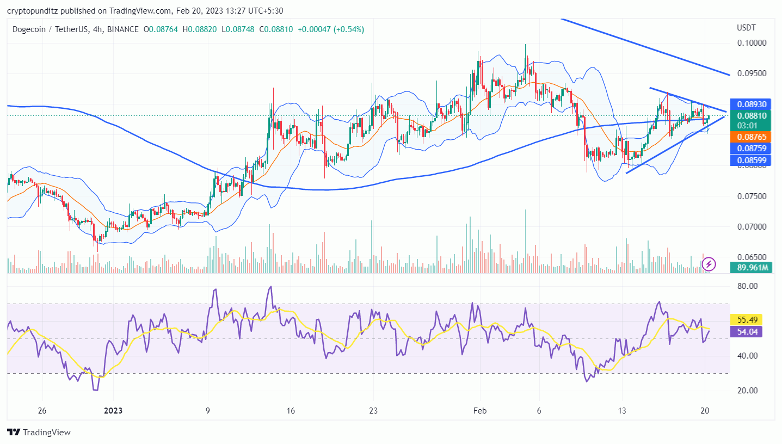Click the 0.08930 blue price label
Viewport: 782px width, 444px height.
point(752,104)
